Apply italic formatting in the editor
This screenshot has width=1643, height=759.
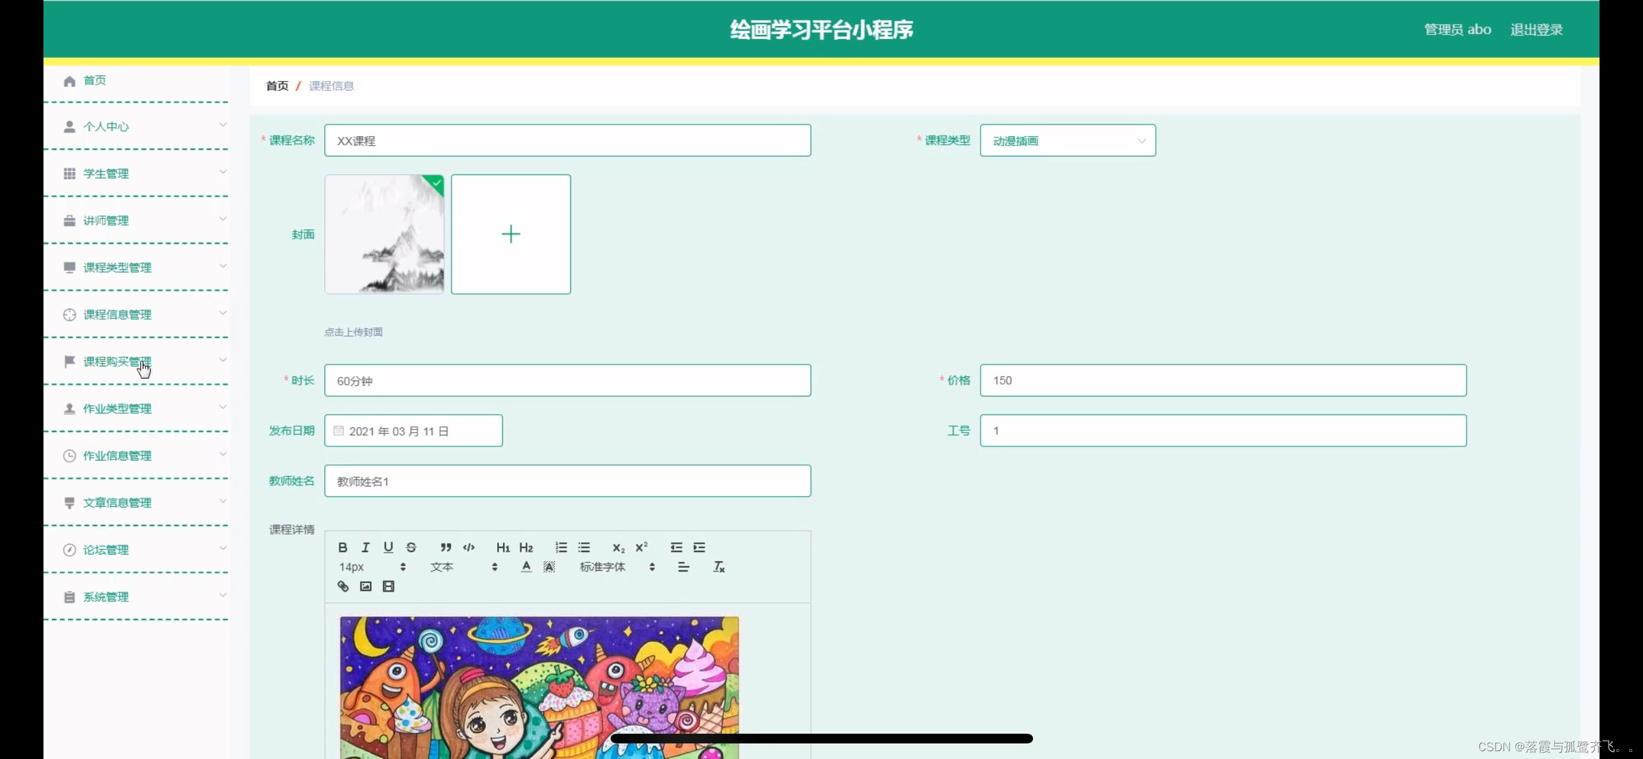(x=365, y=548)
